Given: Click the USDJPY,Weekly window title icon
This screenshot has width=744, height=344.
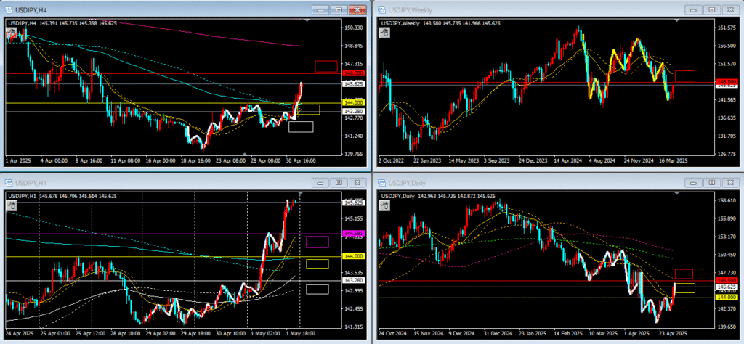Looking at the screenshot, I should 379,10.
